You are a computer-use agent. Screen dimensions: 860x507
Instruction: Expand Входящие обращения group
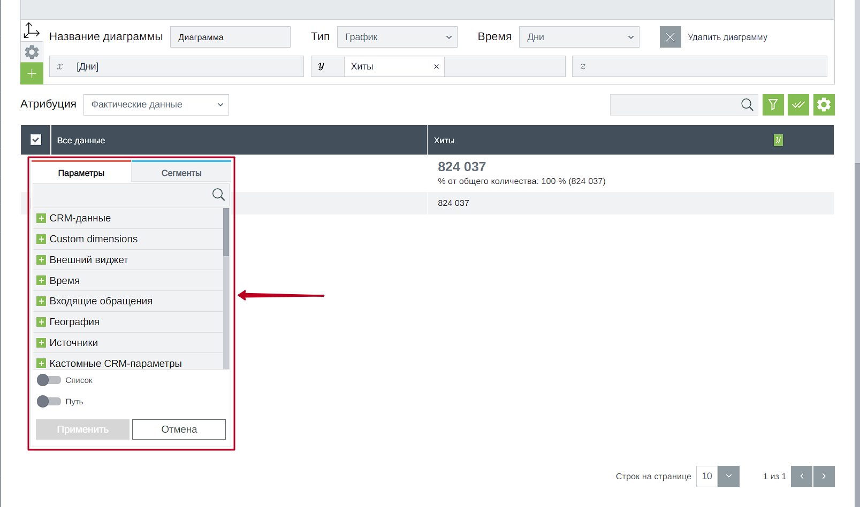pos(41,301)
